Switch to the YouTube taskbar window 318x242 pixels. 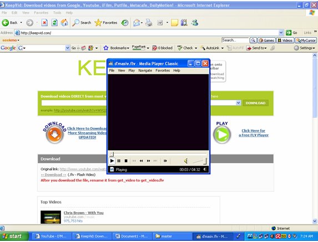52,236
